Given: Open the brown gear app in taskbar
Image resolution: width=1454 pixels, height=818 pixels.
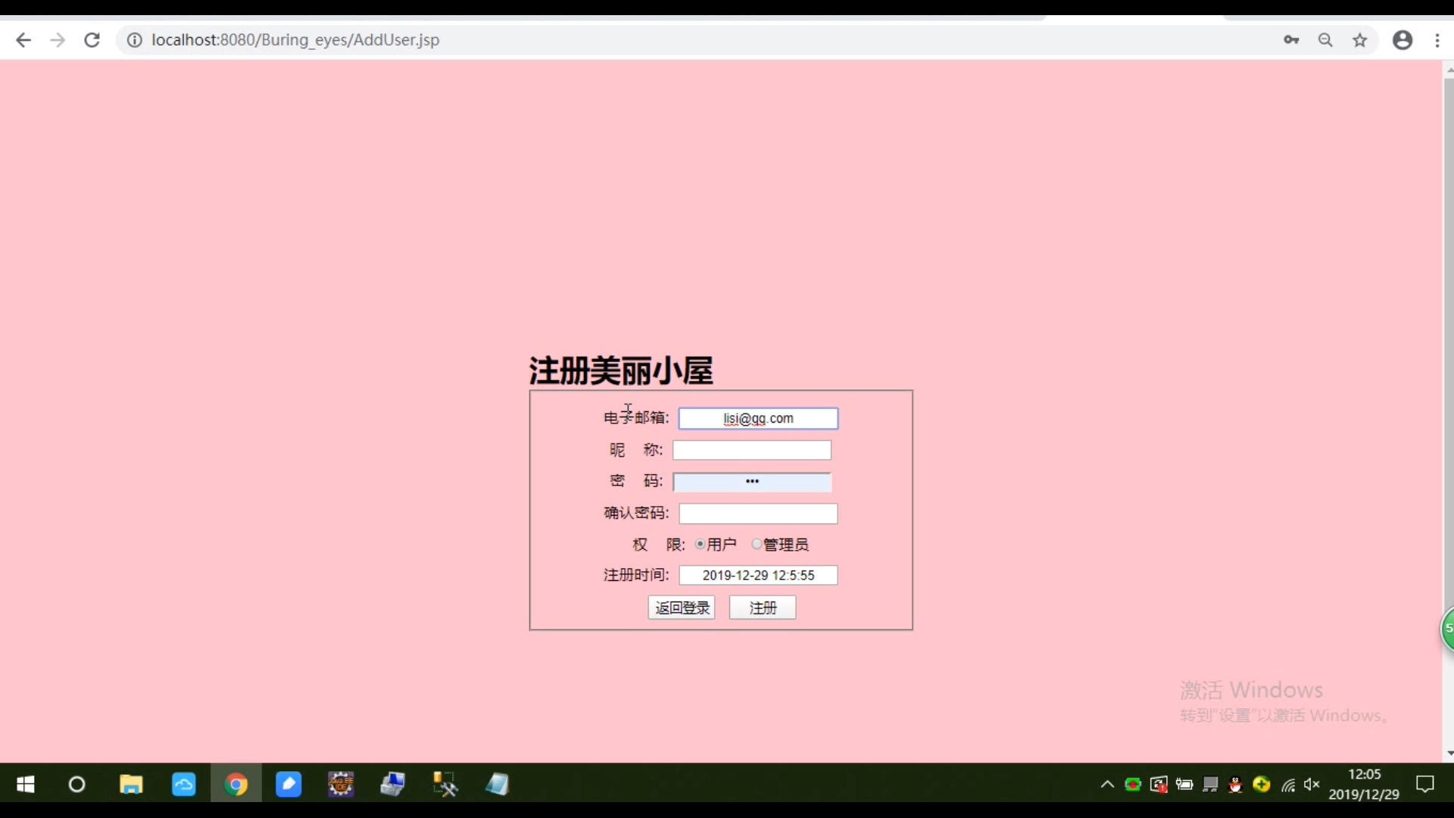Looking at the screenshot, I should click(341, 785).
